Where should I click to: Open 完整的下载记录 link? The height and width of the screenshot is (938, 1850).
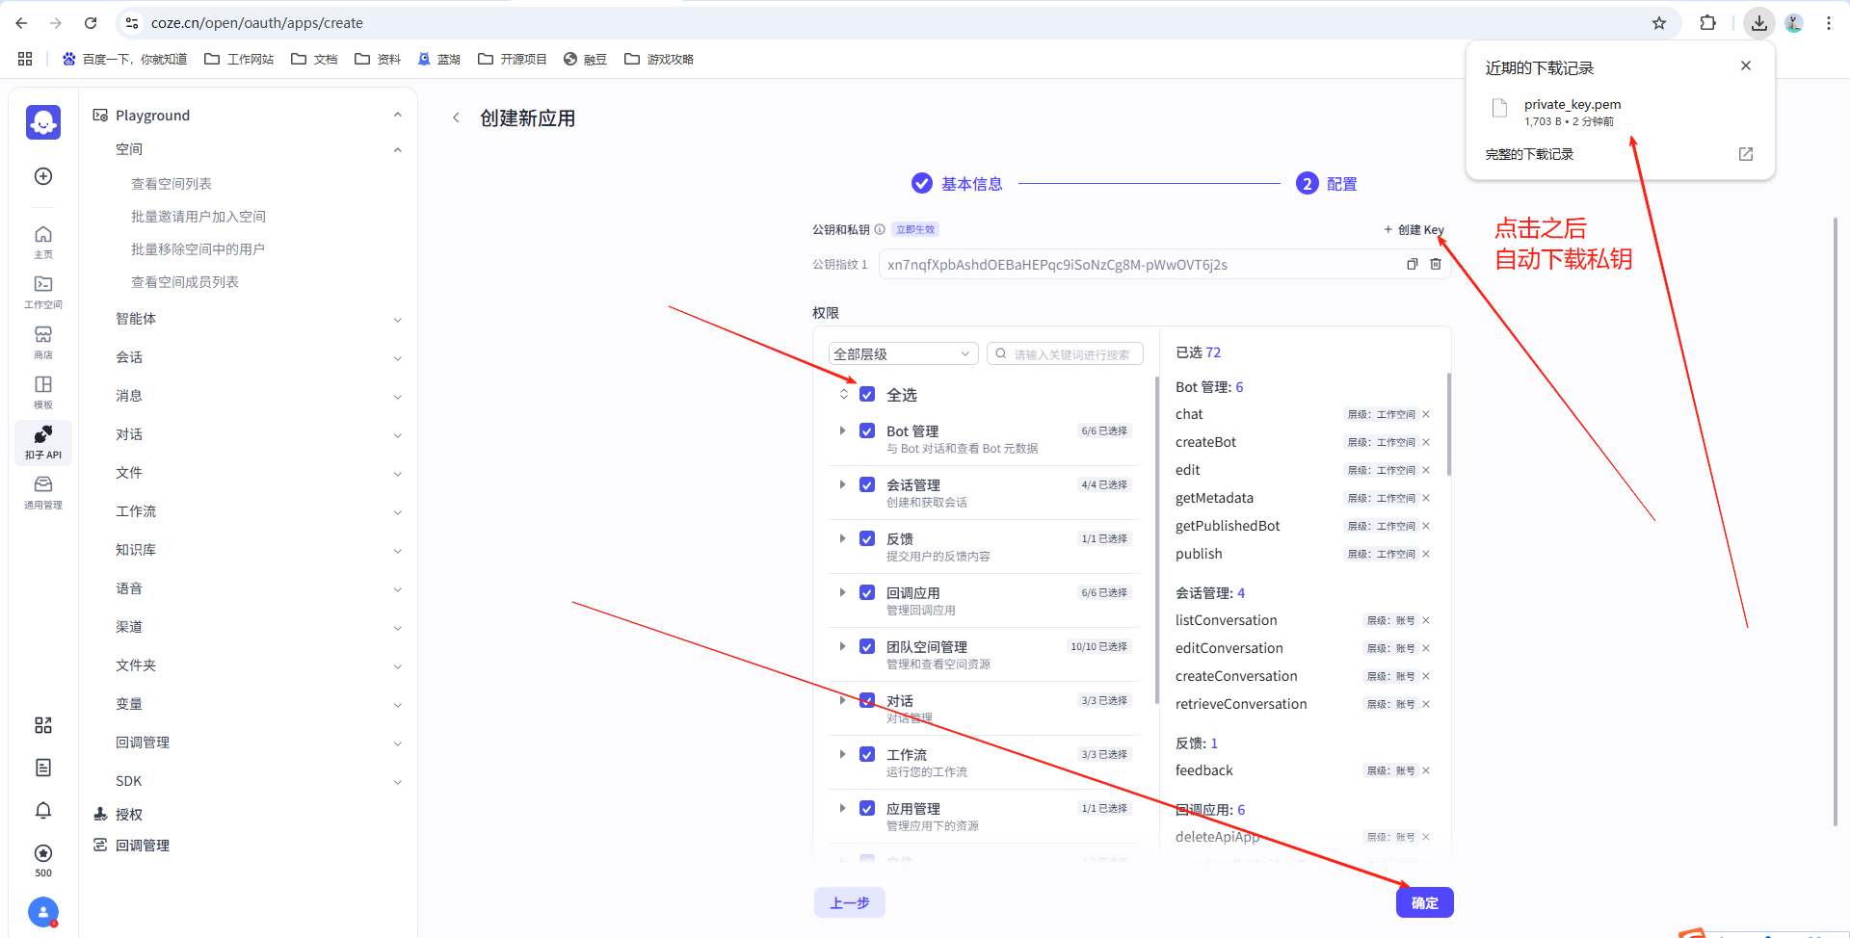tap(1529, 154)
